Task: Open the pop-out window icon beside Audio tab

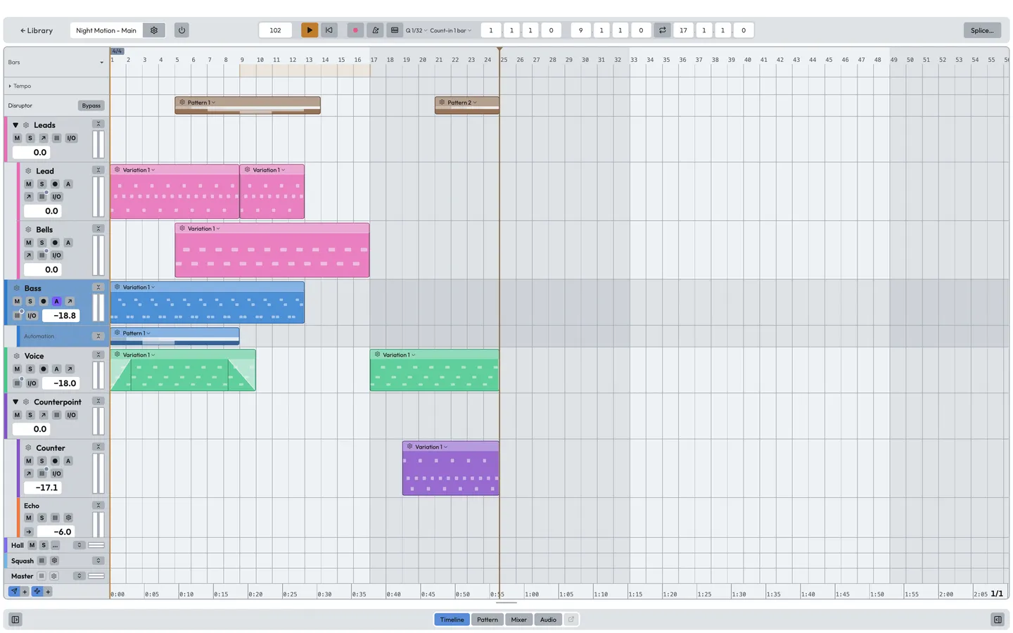Action: 571,620
